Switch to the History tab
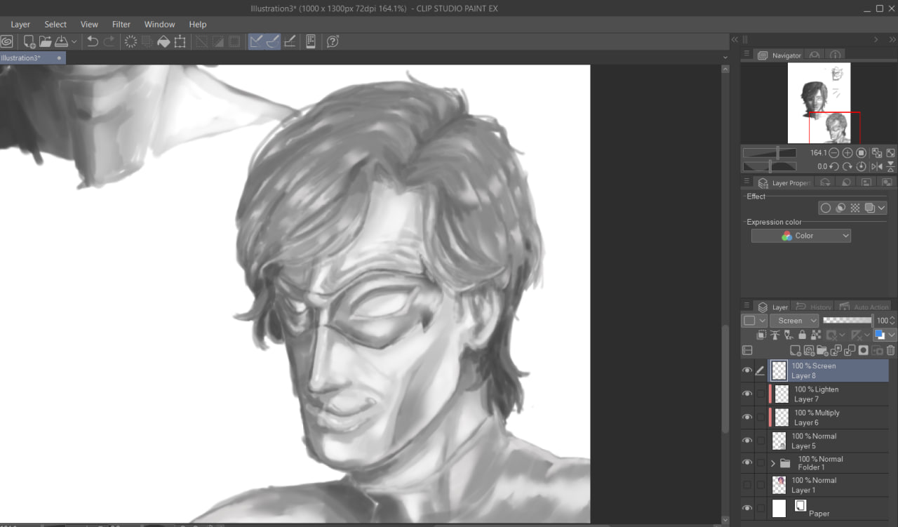The width and height of the screenshot is (898, 527). pos(815,307)
